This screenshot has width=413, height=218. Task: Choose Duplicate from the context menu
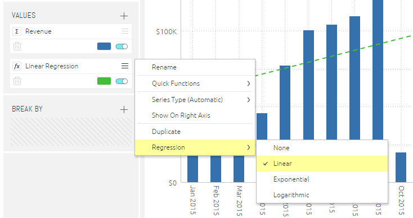195,132
